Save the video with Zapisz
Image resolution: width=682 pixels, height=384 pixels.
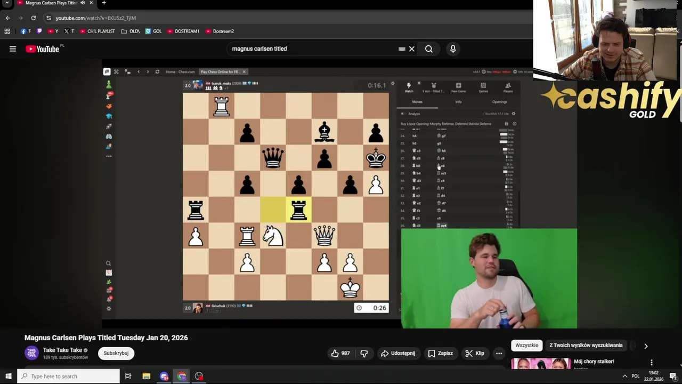point(441,353)
